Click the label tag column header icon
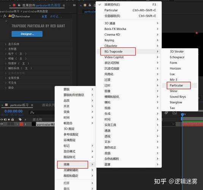This screenshot has height=190, width=203. [x=20, y=119]
